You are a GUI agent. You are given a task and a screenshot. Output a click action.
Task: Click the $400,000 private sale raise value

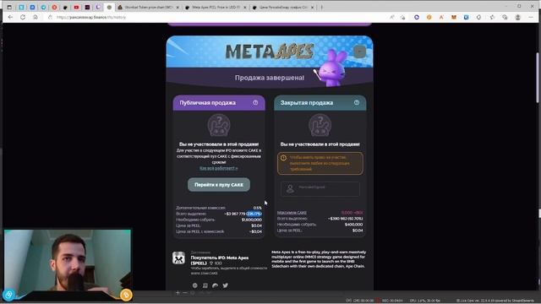click(353, 225)
